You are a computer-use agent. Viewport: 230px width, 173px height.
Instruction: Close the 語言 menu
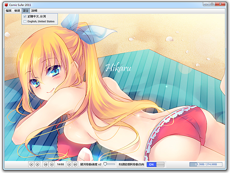(x=26, y=11)
